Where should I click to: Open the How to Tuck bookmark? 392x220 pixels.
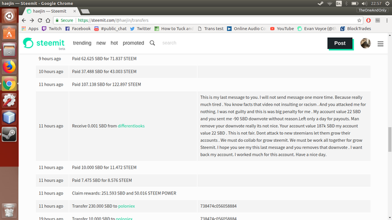pos(174,29)
